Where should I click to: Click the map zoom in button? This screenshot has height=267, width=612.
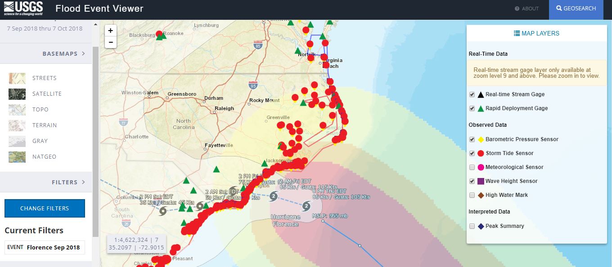point(110,31)
